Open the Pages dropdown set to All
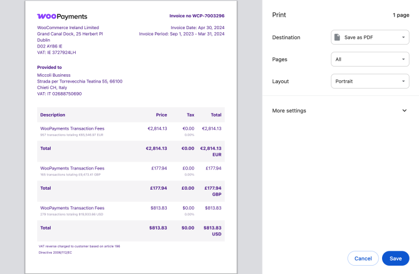419x274 pixels. (x=370, y=59)
